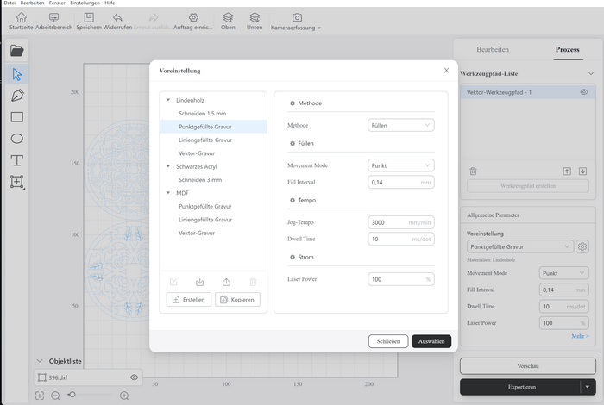Select the pen drawing tool
604x405 pixels.
(x=17, y=96)
